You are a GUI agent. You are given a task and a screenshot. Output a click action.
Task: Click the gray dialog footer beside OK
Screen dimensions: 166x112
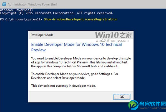click(x=71, y=97)
